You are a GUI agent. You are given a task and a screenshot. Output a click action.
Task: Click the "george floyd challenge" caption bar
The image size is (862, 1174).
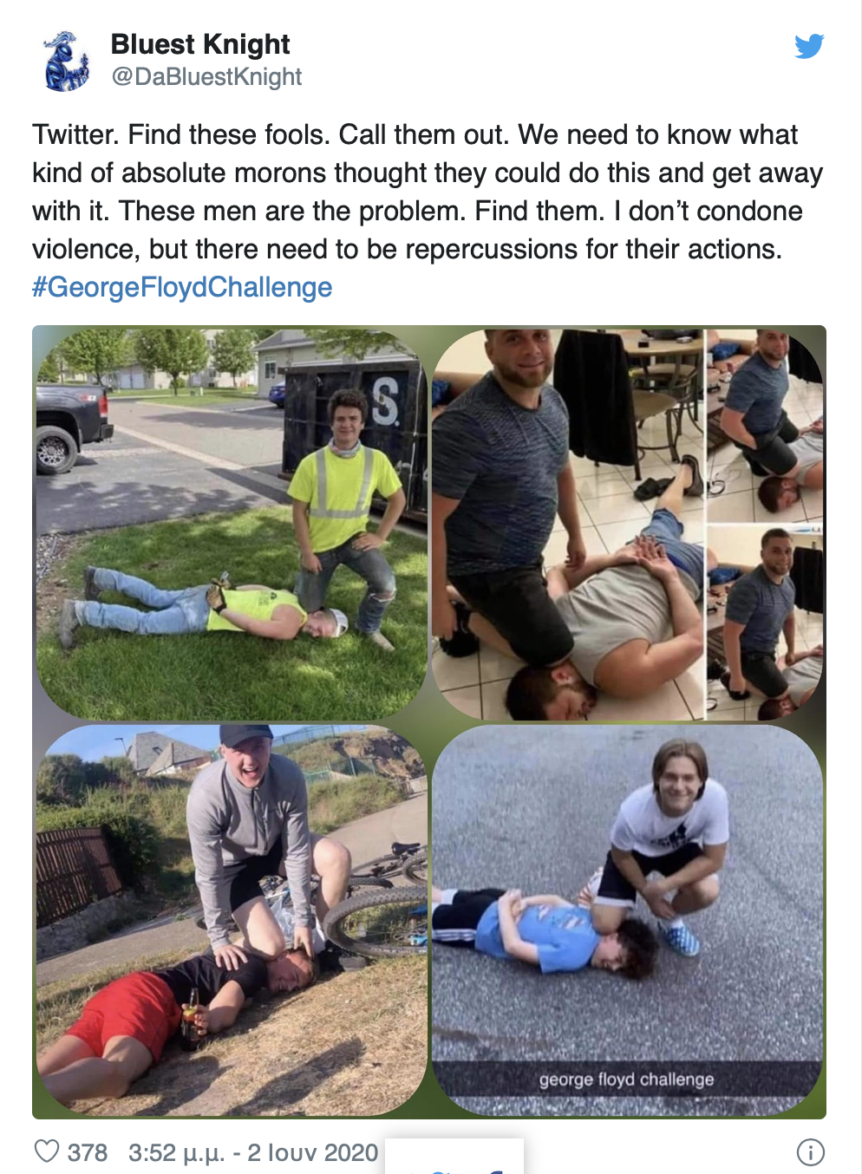627,1079
